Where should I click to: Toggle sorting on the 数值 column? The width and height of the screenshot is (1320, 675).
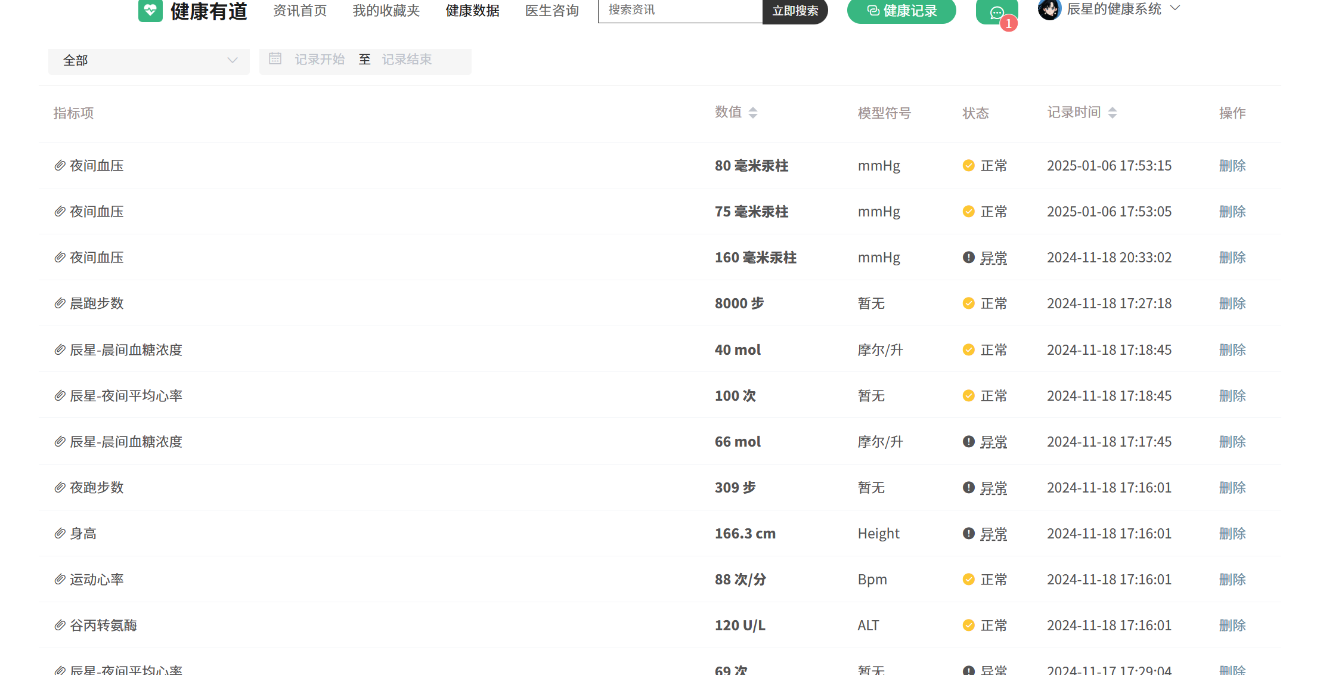(x=754, y=112)
